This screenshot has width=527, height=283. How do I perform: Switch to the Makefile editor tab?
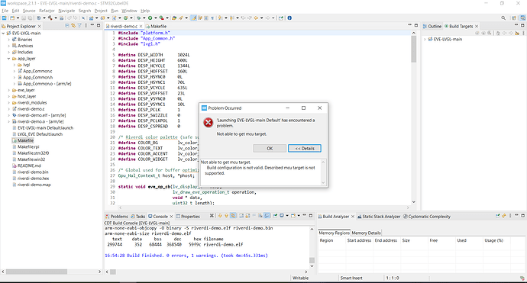(157, 26)
